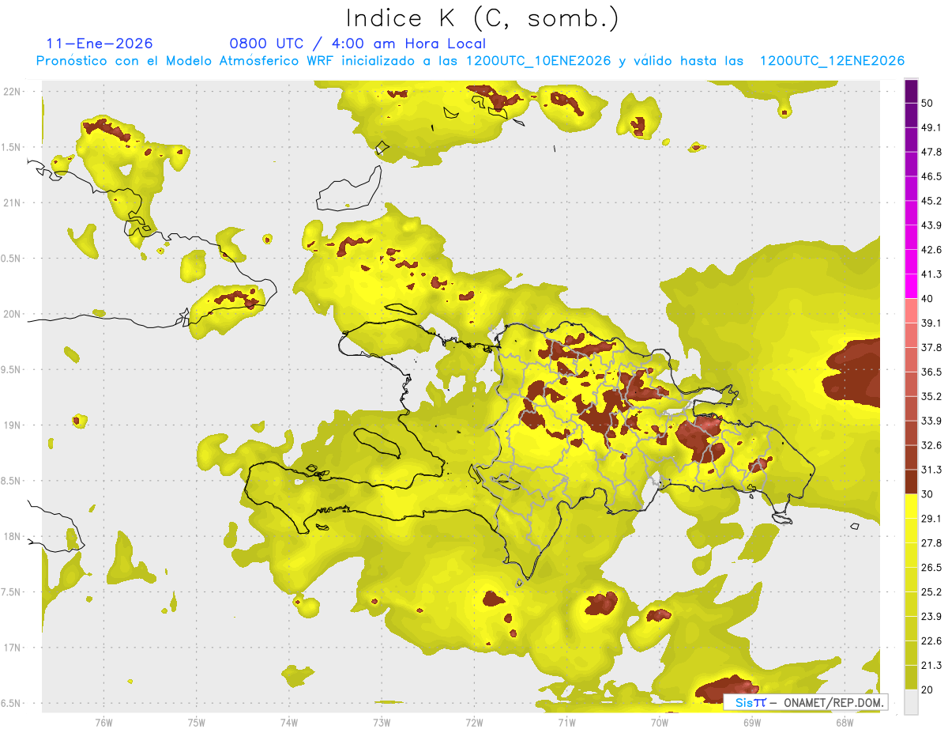Pick the gray swatch below 20 on colorbar

pos(912,702)
